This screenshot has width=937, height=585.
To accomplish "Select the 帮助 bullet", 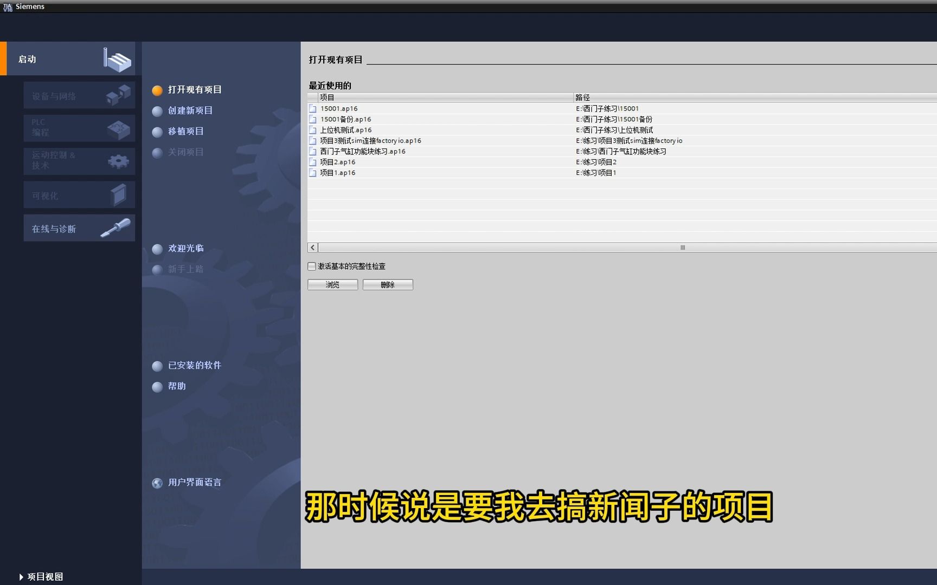I will click(x=157, y=387).
